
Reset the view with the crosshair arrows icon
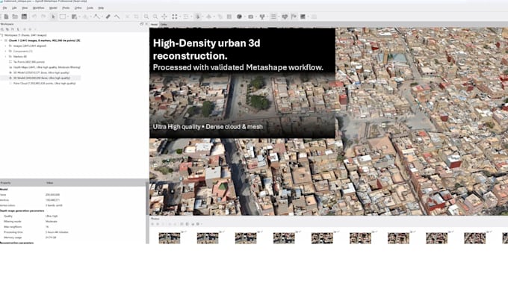point(164,16)
